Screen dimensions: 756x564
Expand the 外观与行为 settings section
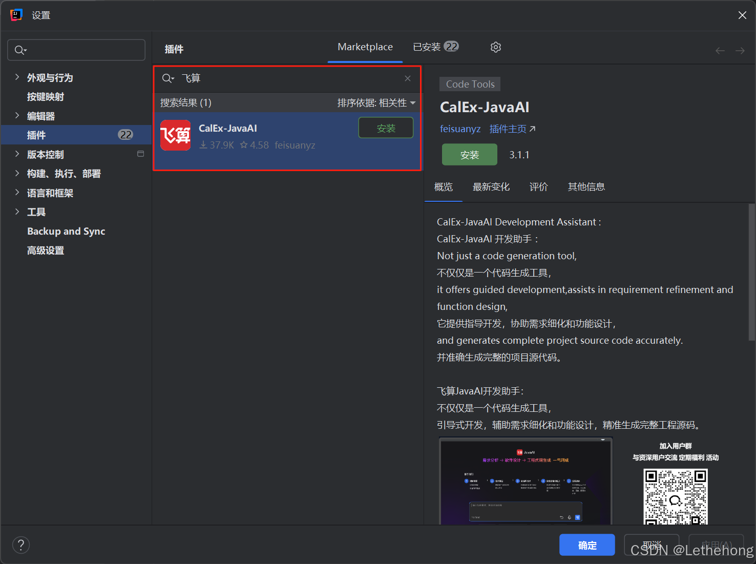tap(17, 77)
